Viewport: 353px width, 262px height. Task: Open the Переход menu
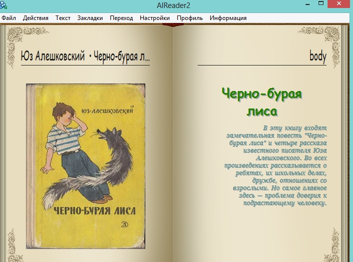(x=121, y=18)
